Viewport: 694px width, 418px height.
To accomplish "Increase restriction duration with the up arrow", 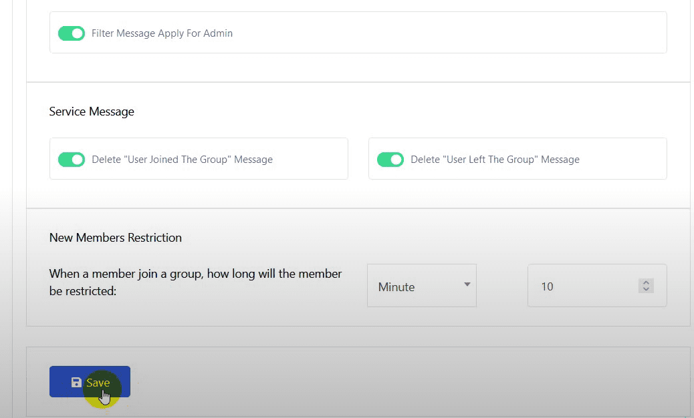I will click(646, 282).
